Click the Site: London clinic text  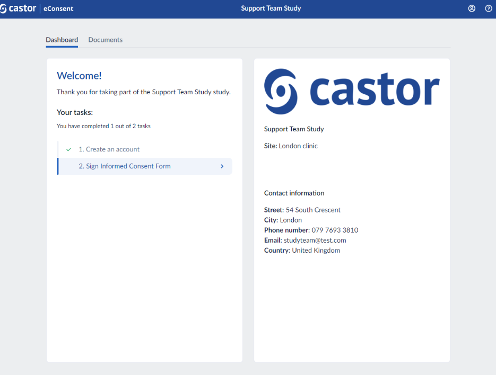click(x=291, y=146)
